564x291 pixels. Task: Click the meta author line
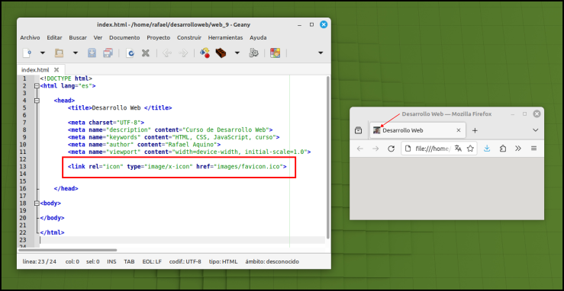144,144
